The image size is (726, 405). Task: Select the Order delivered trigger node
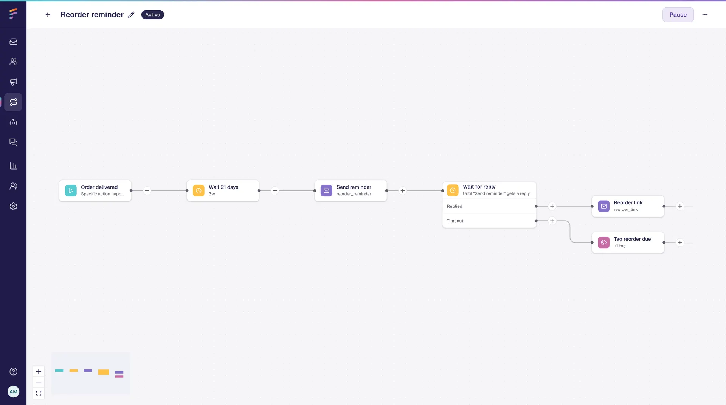[x=95, y=191]
